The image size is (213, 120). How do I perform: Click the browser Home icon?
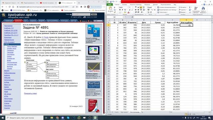click(13, 7)
